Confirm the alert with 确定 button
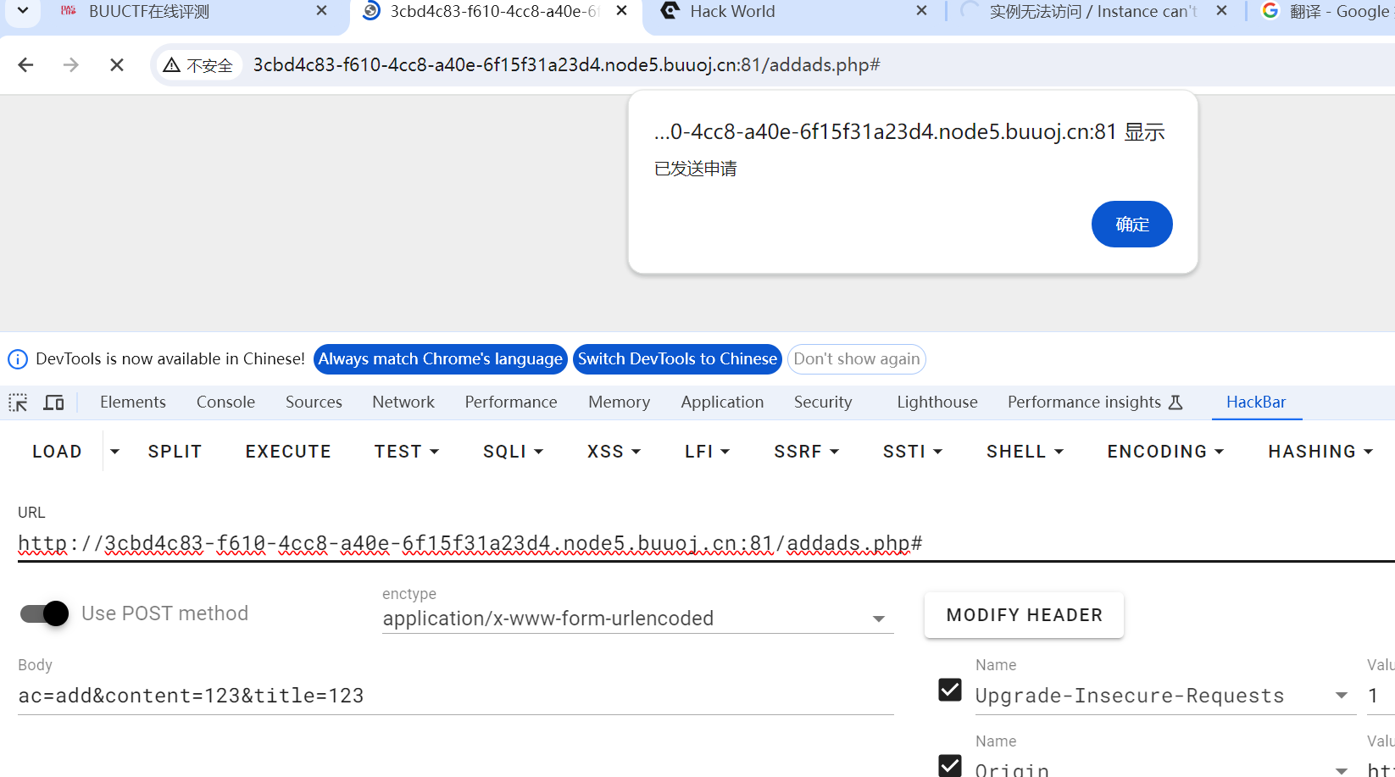This screenshot has height=777, width=1395. [1131, 225]
